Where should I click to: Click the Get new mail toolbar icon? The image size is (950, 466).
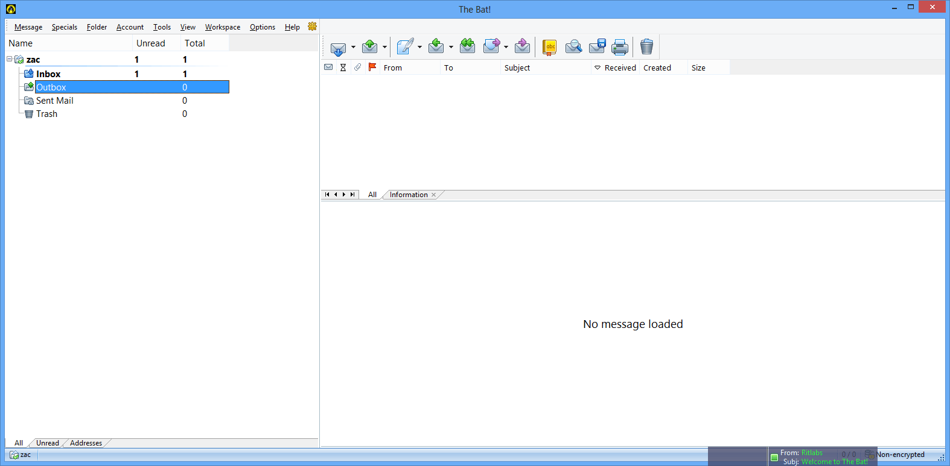(338, 47)
